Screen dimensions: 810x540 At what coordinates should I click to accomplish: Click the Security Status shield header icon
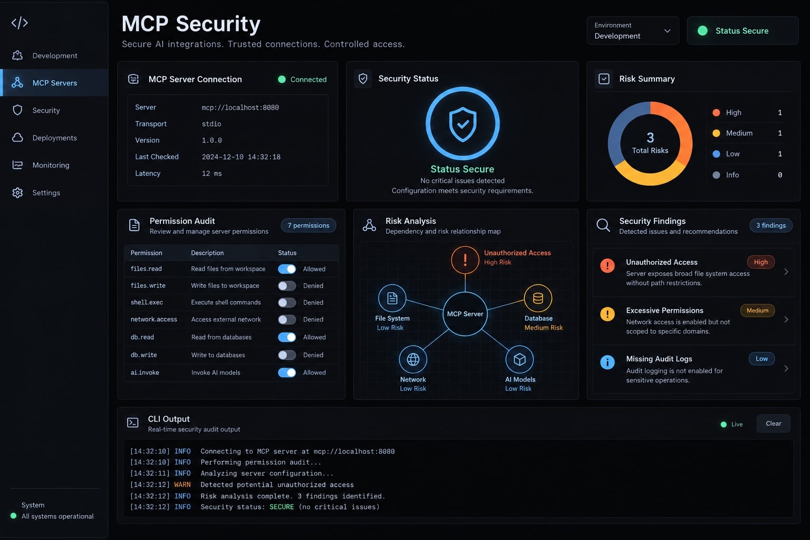pos(363,79)
